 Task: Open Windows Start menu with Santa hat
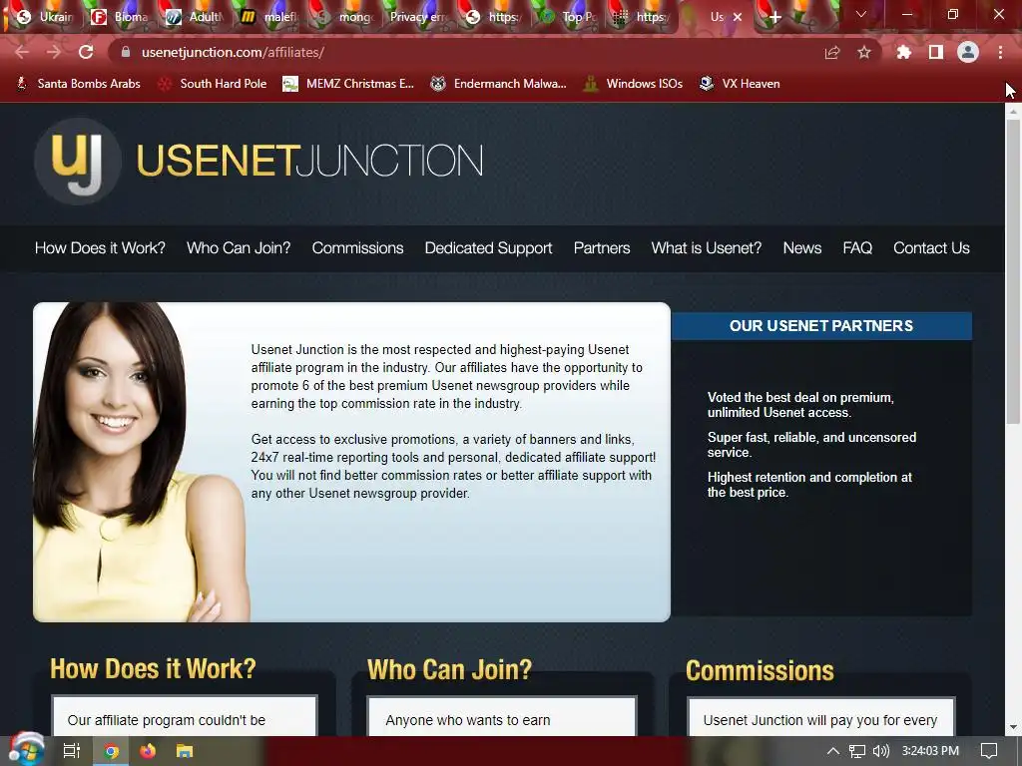click(26, 750)
